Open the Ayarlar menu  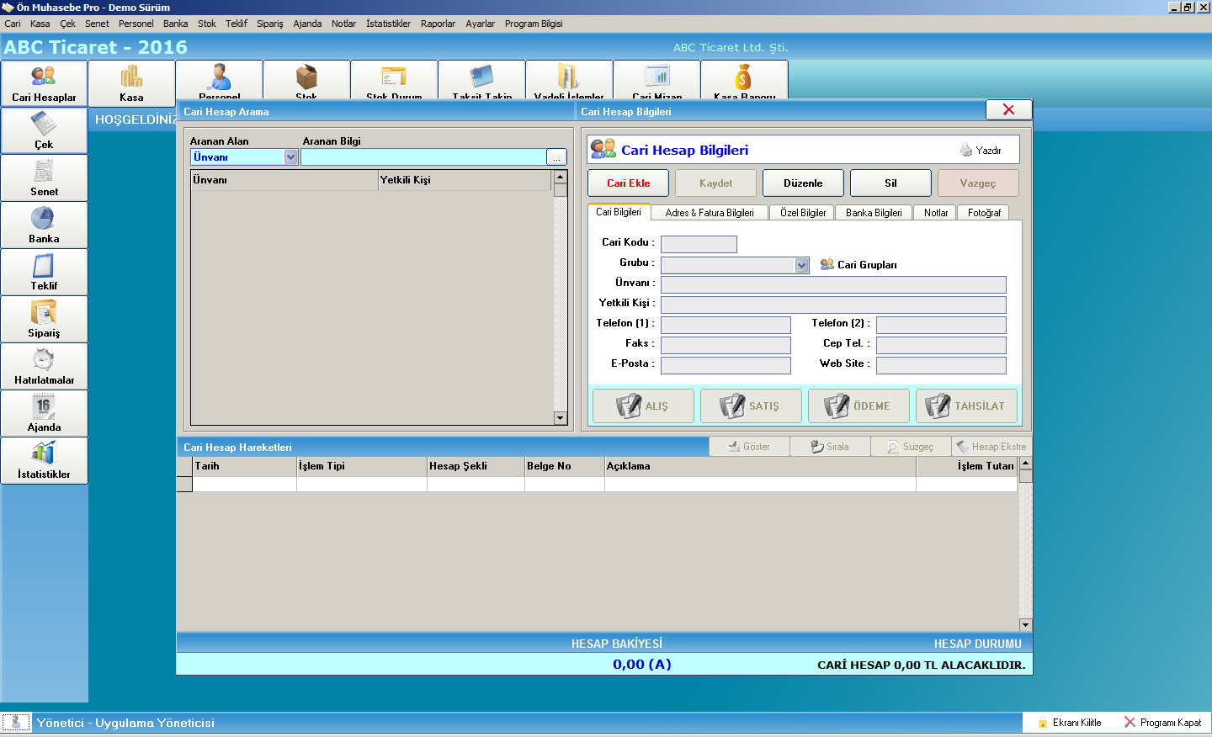[481, 24]
